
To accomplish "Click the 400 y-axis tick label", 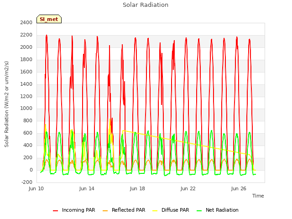I will tap(28, 145).
